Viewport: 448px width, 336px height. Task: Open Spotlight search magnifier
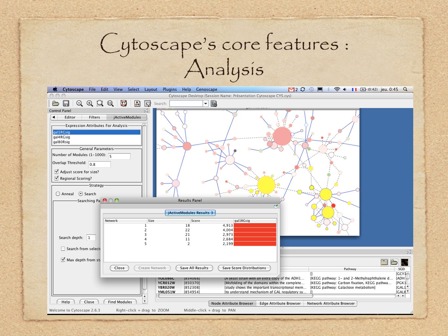(405, 89)
